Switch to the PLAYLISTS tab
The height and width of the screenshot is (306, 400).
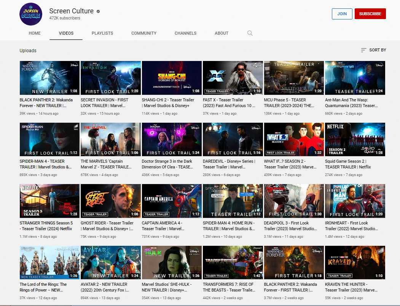point(102,33)
